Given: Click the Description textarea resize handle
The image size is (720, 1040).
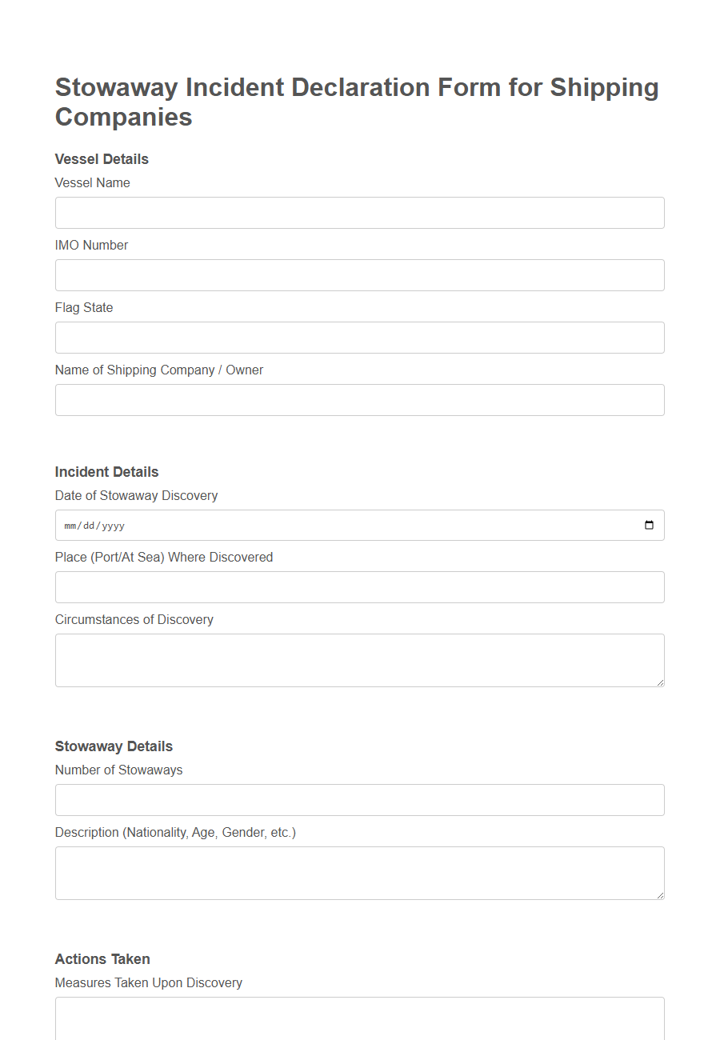Looking at the screenshot, I should [x=661, y=896].
